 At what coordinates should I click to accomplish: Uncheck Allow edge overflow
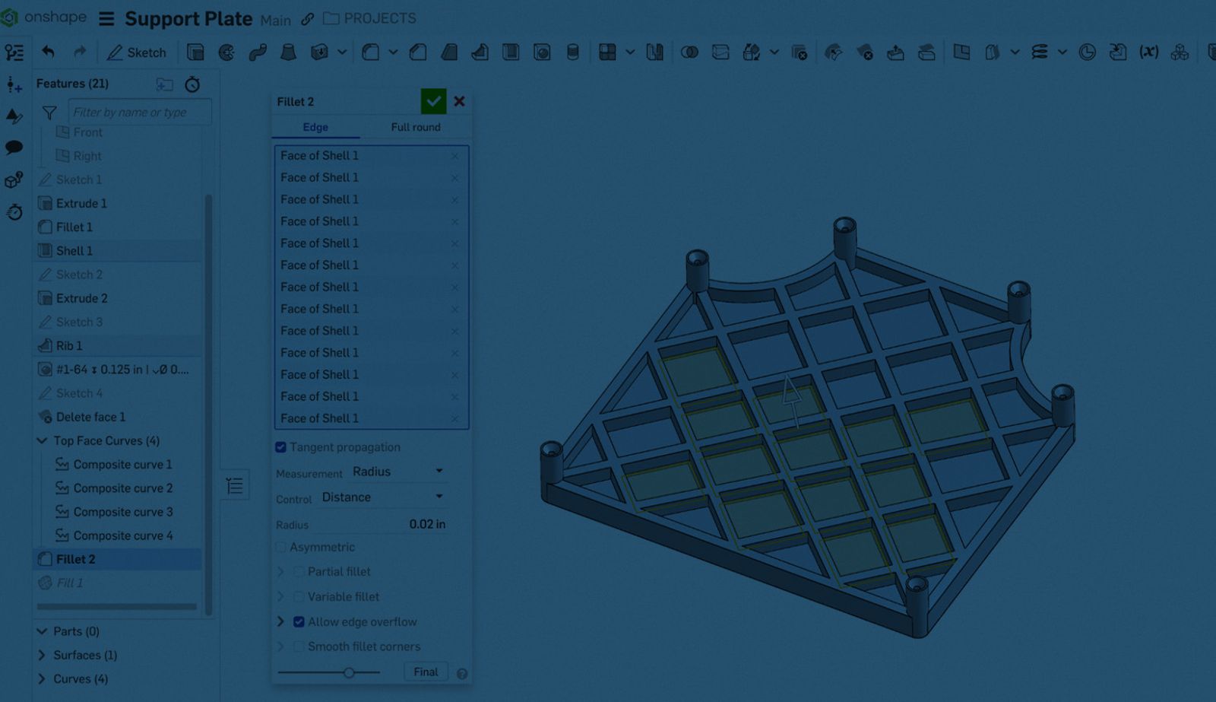[299, 621]
